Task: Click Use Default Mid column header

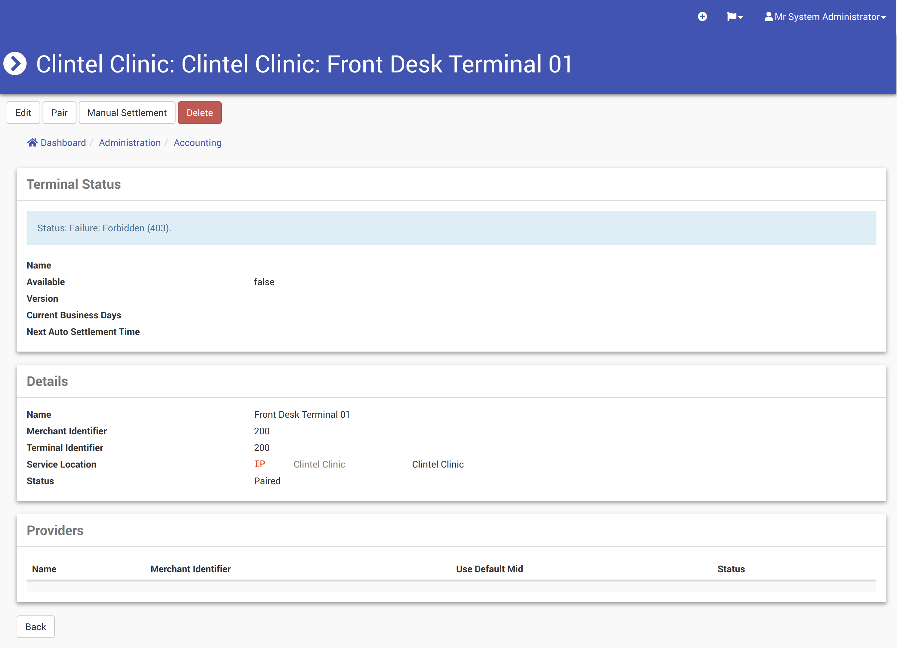Action: point(489,569)
